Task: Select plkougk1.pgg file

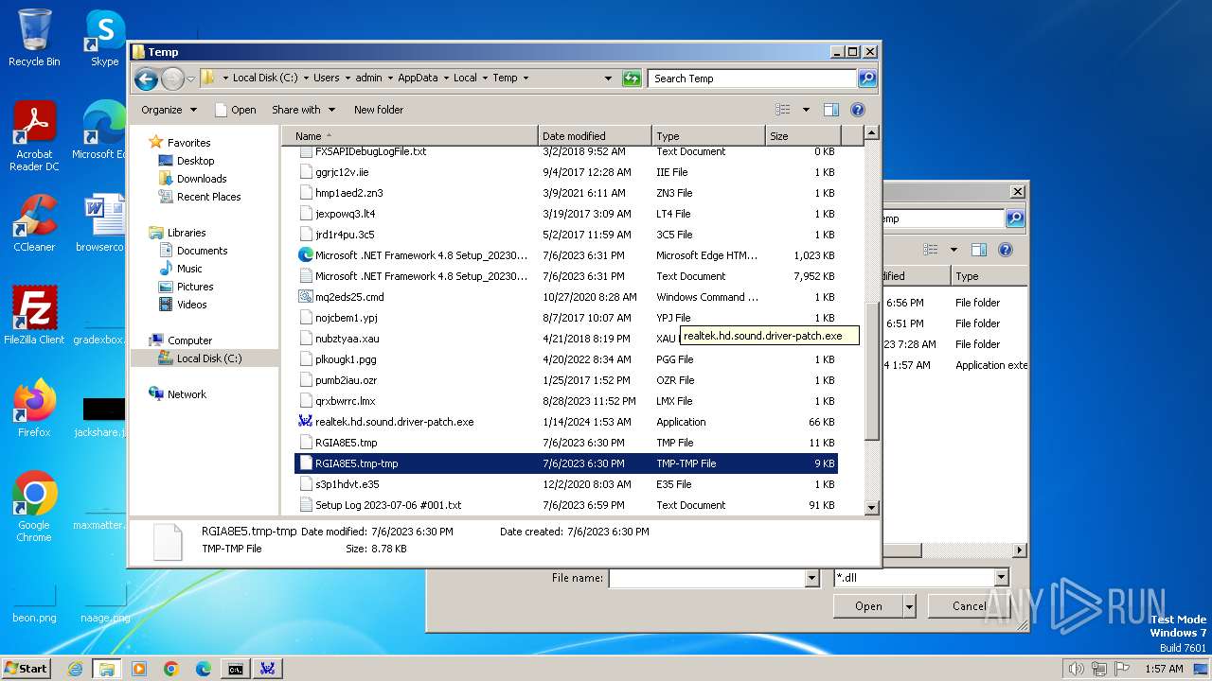Action: (566, 359)
